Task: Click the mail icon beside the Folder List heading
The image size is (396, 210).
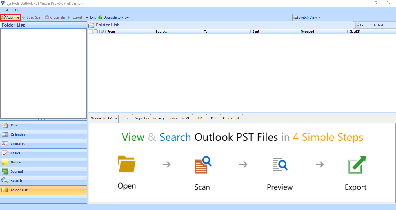Action: coord(91,25)
